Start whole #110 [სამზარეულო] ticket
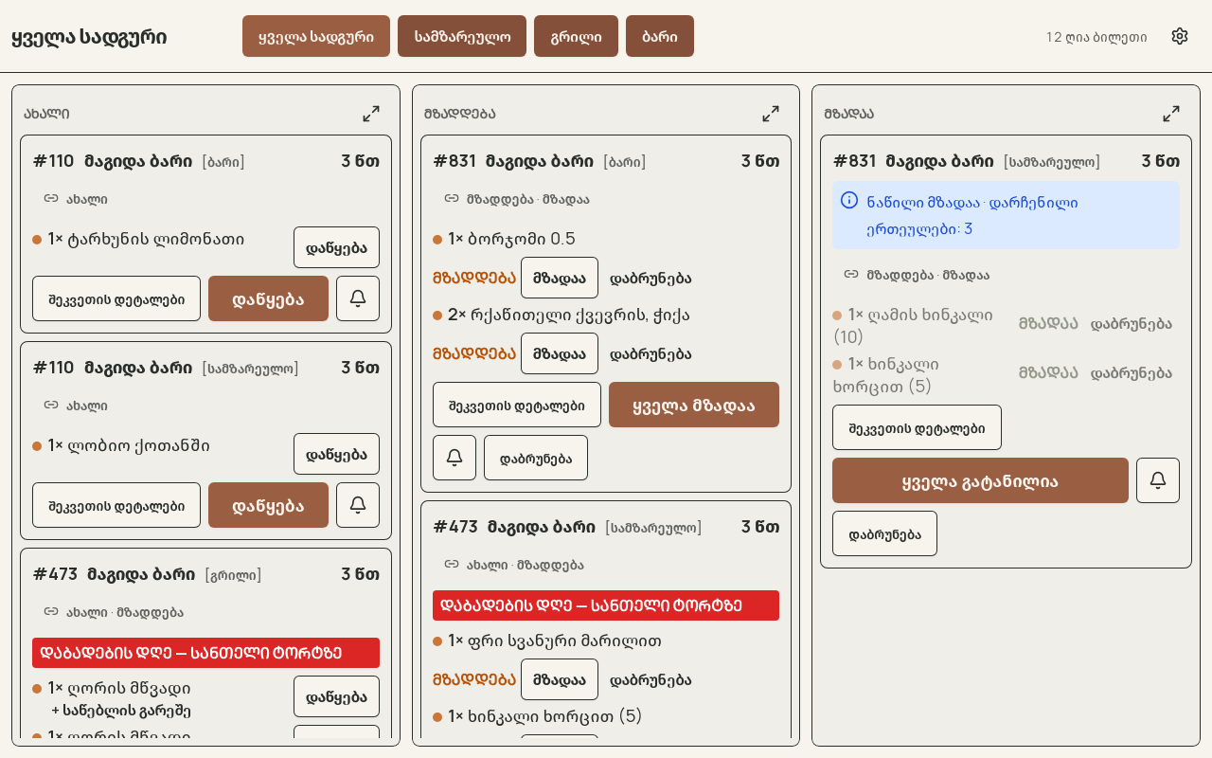 coord(268,505)
